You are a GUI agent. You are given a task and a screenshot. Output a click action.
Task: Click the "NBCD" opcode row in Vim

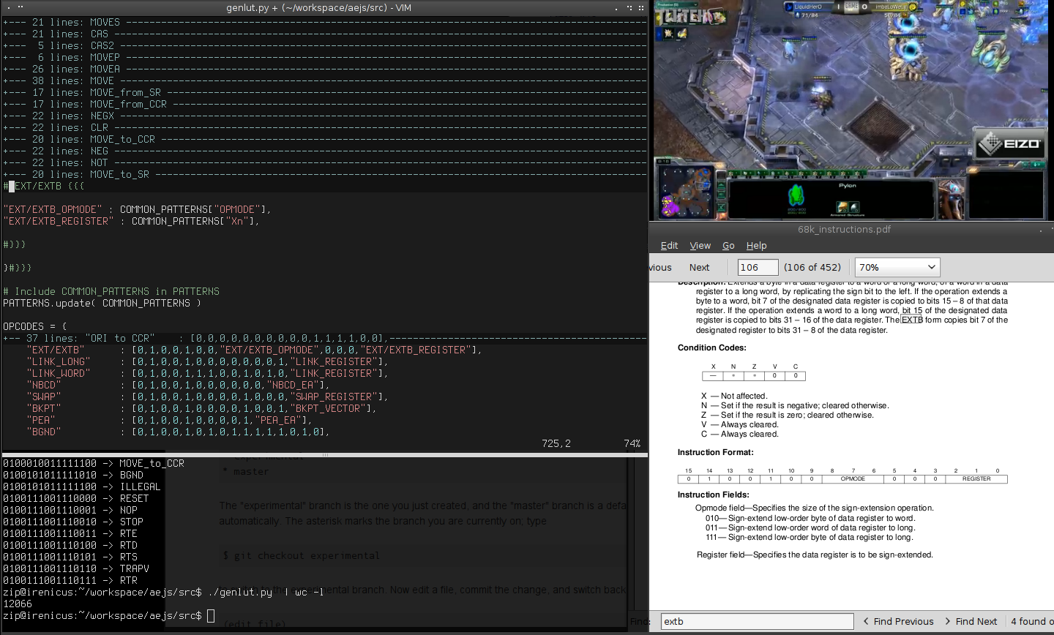pos(178,385)
